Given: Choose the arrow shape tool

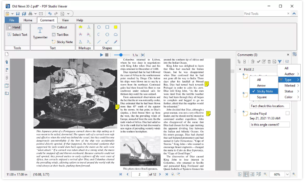Looking at the screenshot, I should pyautogui.click(x=107, y=42).
